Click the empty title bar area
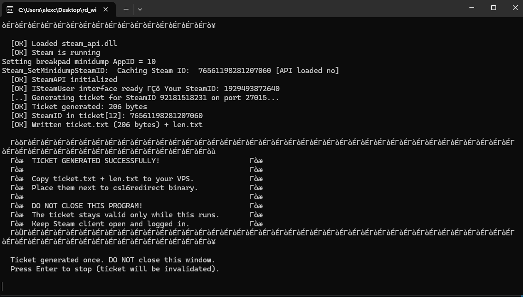The image size is (523, 297). 300,9
